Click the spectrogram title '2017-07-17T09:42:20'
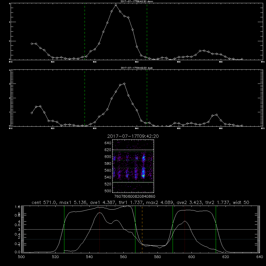This screenshot has width=266, height=266. (133, 136)
